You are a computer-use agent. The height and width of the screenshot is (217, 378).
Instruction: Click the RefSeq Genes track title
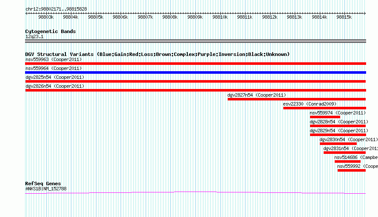point(43,184)
